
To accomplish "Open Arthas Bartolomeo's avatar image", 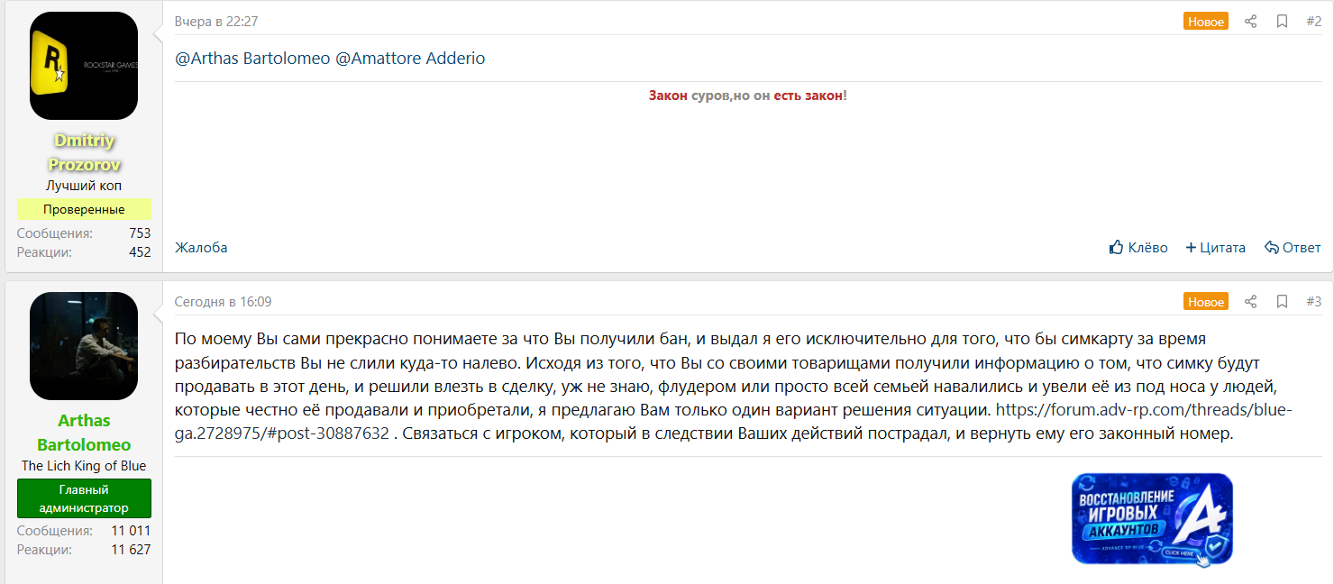I will (84, 346).
